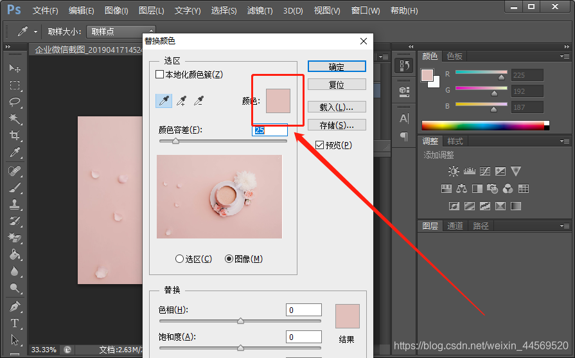Viewport: 575px width, 358px height.
Task: Switch to the 色板 tab
Action: (454, 56)
